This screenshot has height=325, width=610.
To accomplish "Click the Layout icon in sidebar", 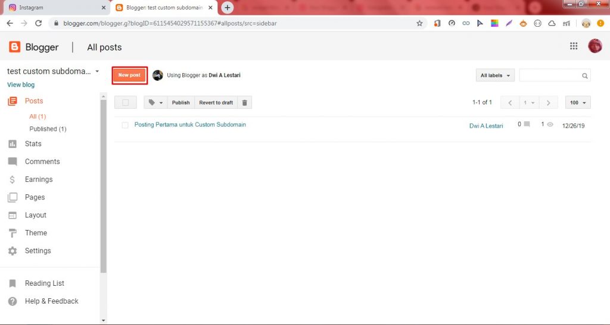I will coord(13,215).
